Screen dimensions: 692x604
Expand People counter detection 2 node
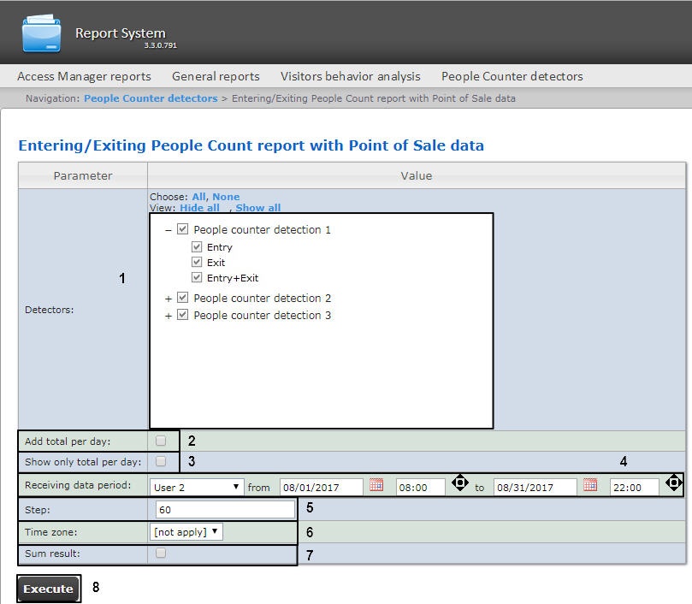pyautogui.click(x=169, y=299)
